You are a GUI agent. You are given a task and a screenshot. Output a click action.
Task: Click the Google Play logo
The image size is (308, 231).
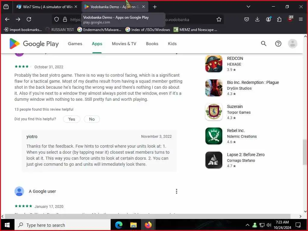click(34, 44)
